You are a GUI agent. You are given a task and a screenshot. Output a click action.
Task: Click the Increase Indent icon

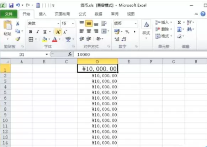[89, 39]
